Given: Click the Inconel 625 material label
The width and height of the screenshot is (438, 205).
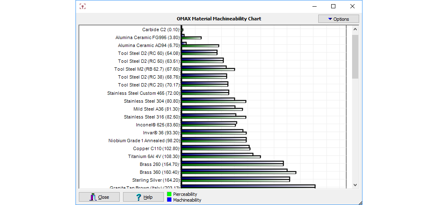Looking at the screenshot, I should tap(158, 125).
